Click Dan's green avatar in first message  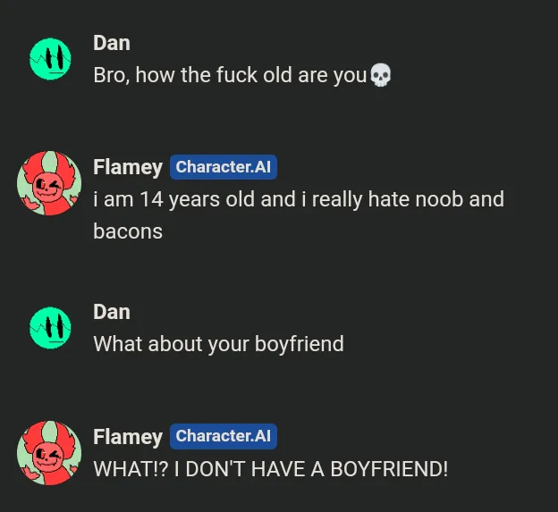click(x=50, y=59)
